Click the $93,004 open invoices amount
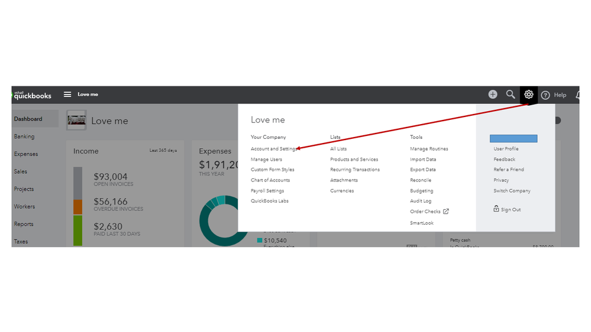591x332 pixels. coord(111,177)
